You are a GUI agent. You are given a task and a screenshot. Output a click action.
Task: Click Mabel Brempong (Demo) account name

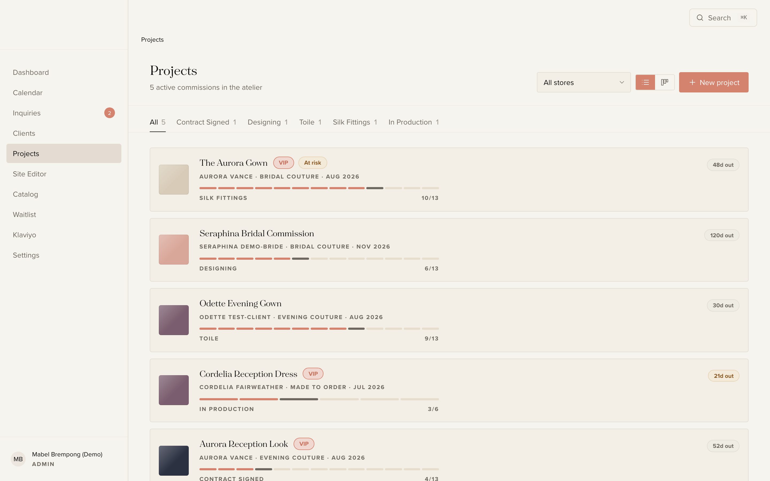67,454
